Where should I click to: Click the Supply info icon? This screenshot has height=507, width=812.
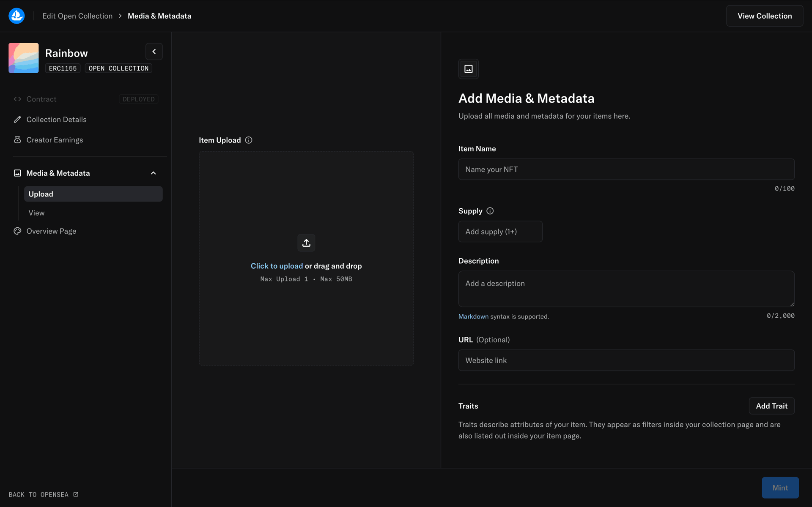point(490,211)
